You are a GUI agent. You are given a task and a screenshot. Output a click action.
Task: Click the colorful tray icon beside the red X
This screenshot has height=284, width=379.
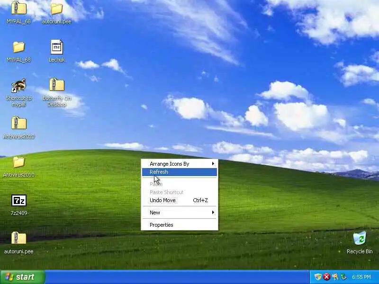335,277
